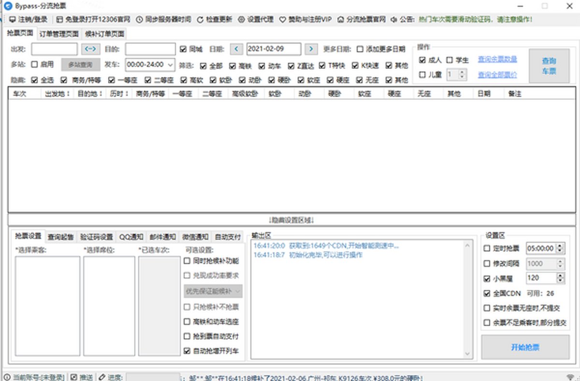The image size is (580, 381).
Task: Click the 出发 station input field
Action: coord(54,49)
